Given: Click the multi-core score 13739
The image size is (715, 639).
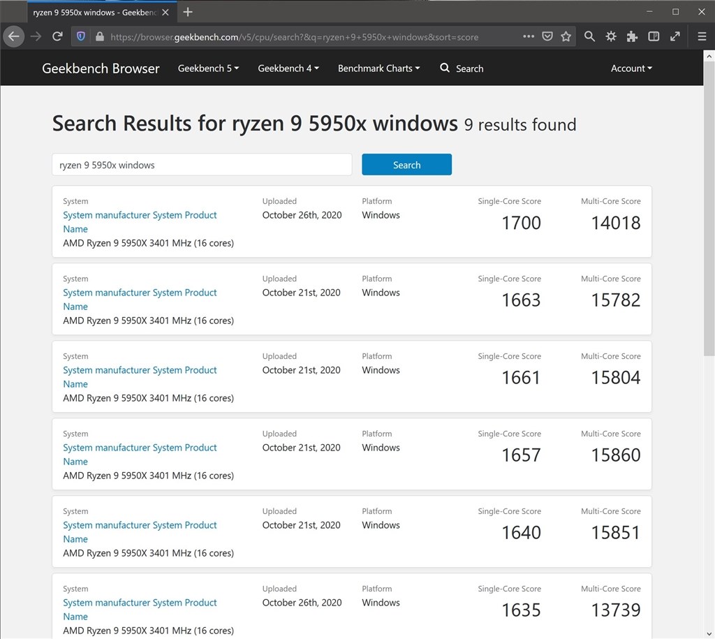Looking at the screenshot, I should pyautogui.click(x=616, y=610).
